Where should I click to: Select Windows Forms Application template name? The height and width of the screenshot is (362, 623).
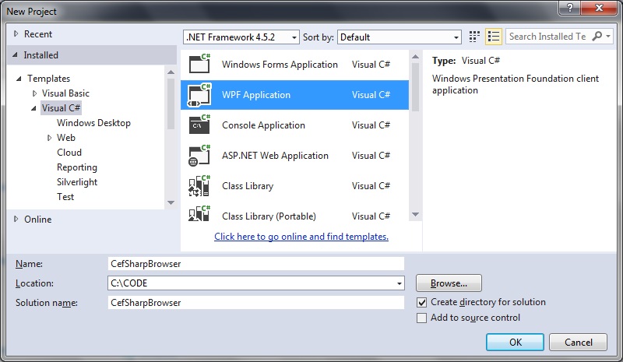coord(280,65)
